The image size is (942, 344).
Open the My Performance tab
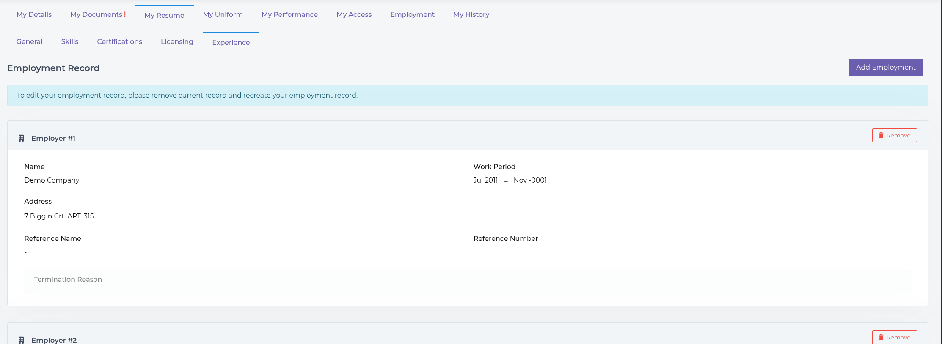290,14
